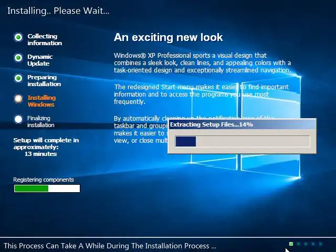The width and height of the screenshot is (336, 252).
Task: Click the 'Installing.. Please Wait...' title
Action: pos(58,10)
